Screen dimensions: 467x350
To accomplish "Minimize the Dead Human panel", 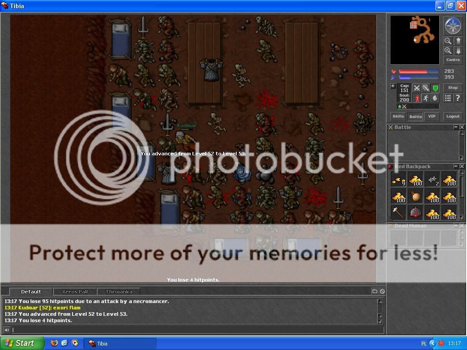I will point(456,226).
